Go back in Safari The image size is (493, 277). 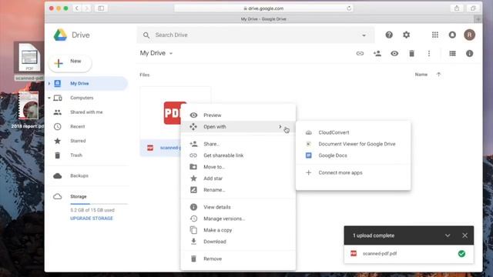(x=77, y=8)
